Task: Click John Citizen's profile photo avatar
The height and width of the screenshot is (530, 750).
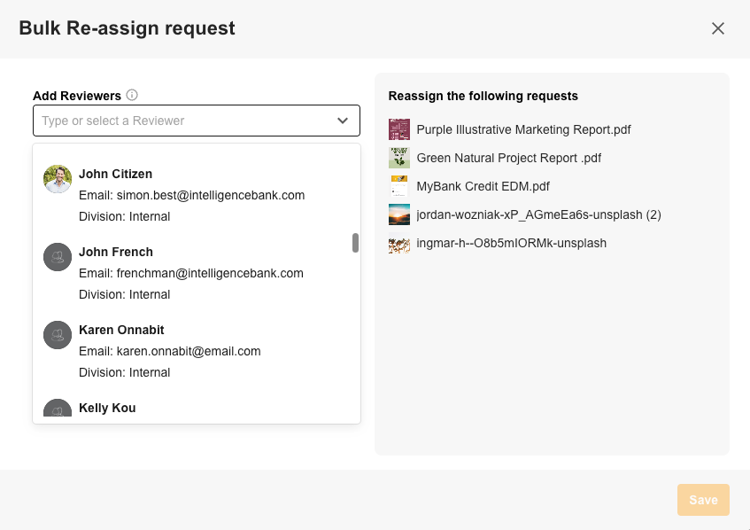Action: (58, 179)
